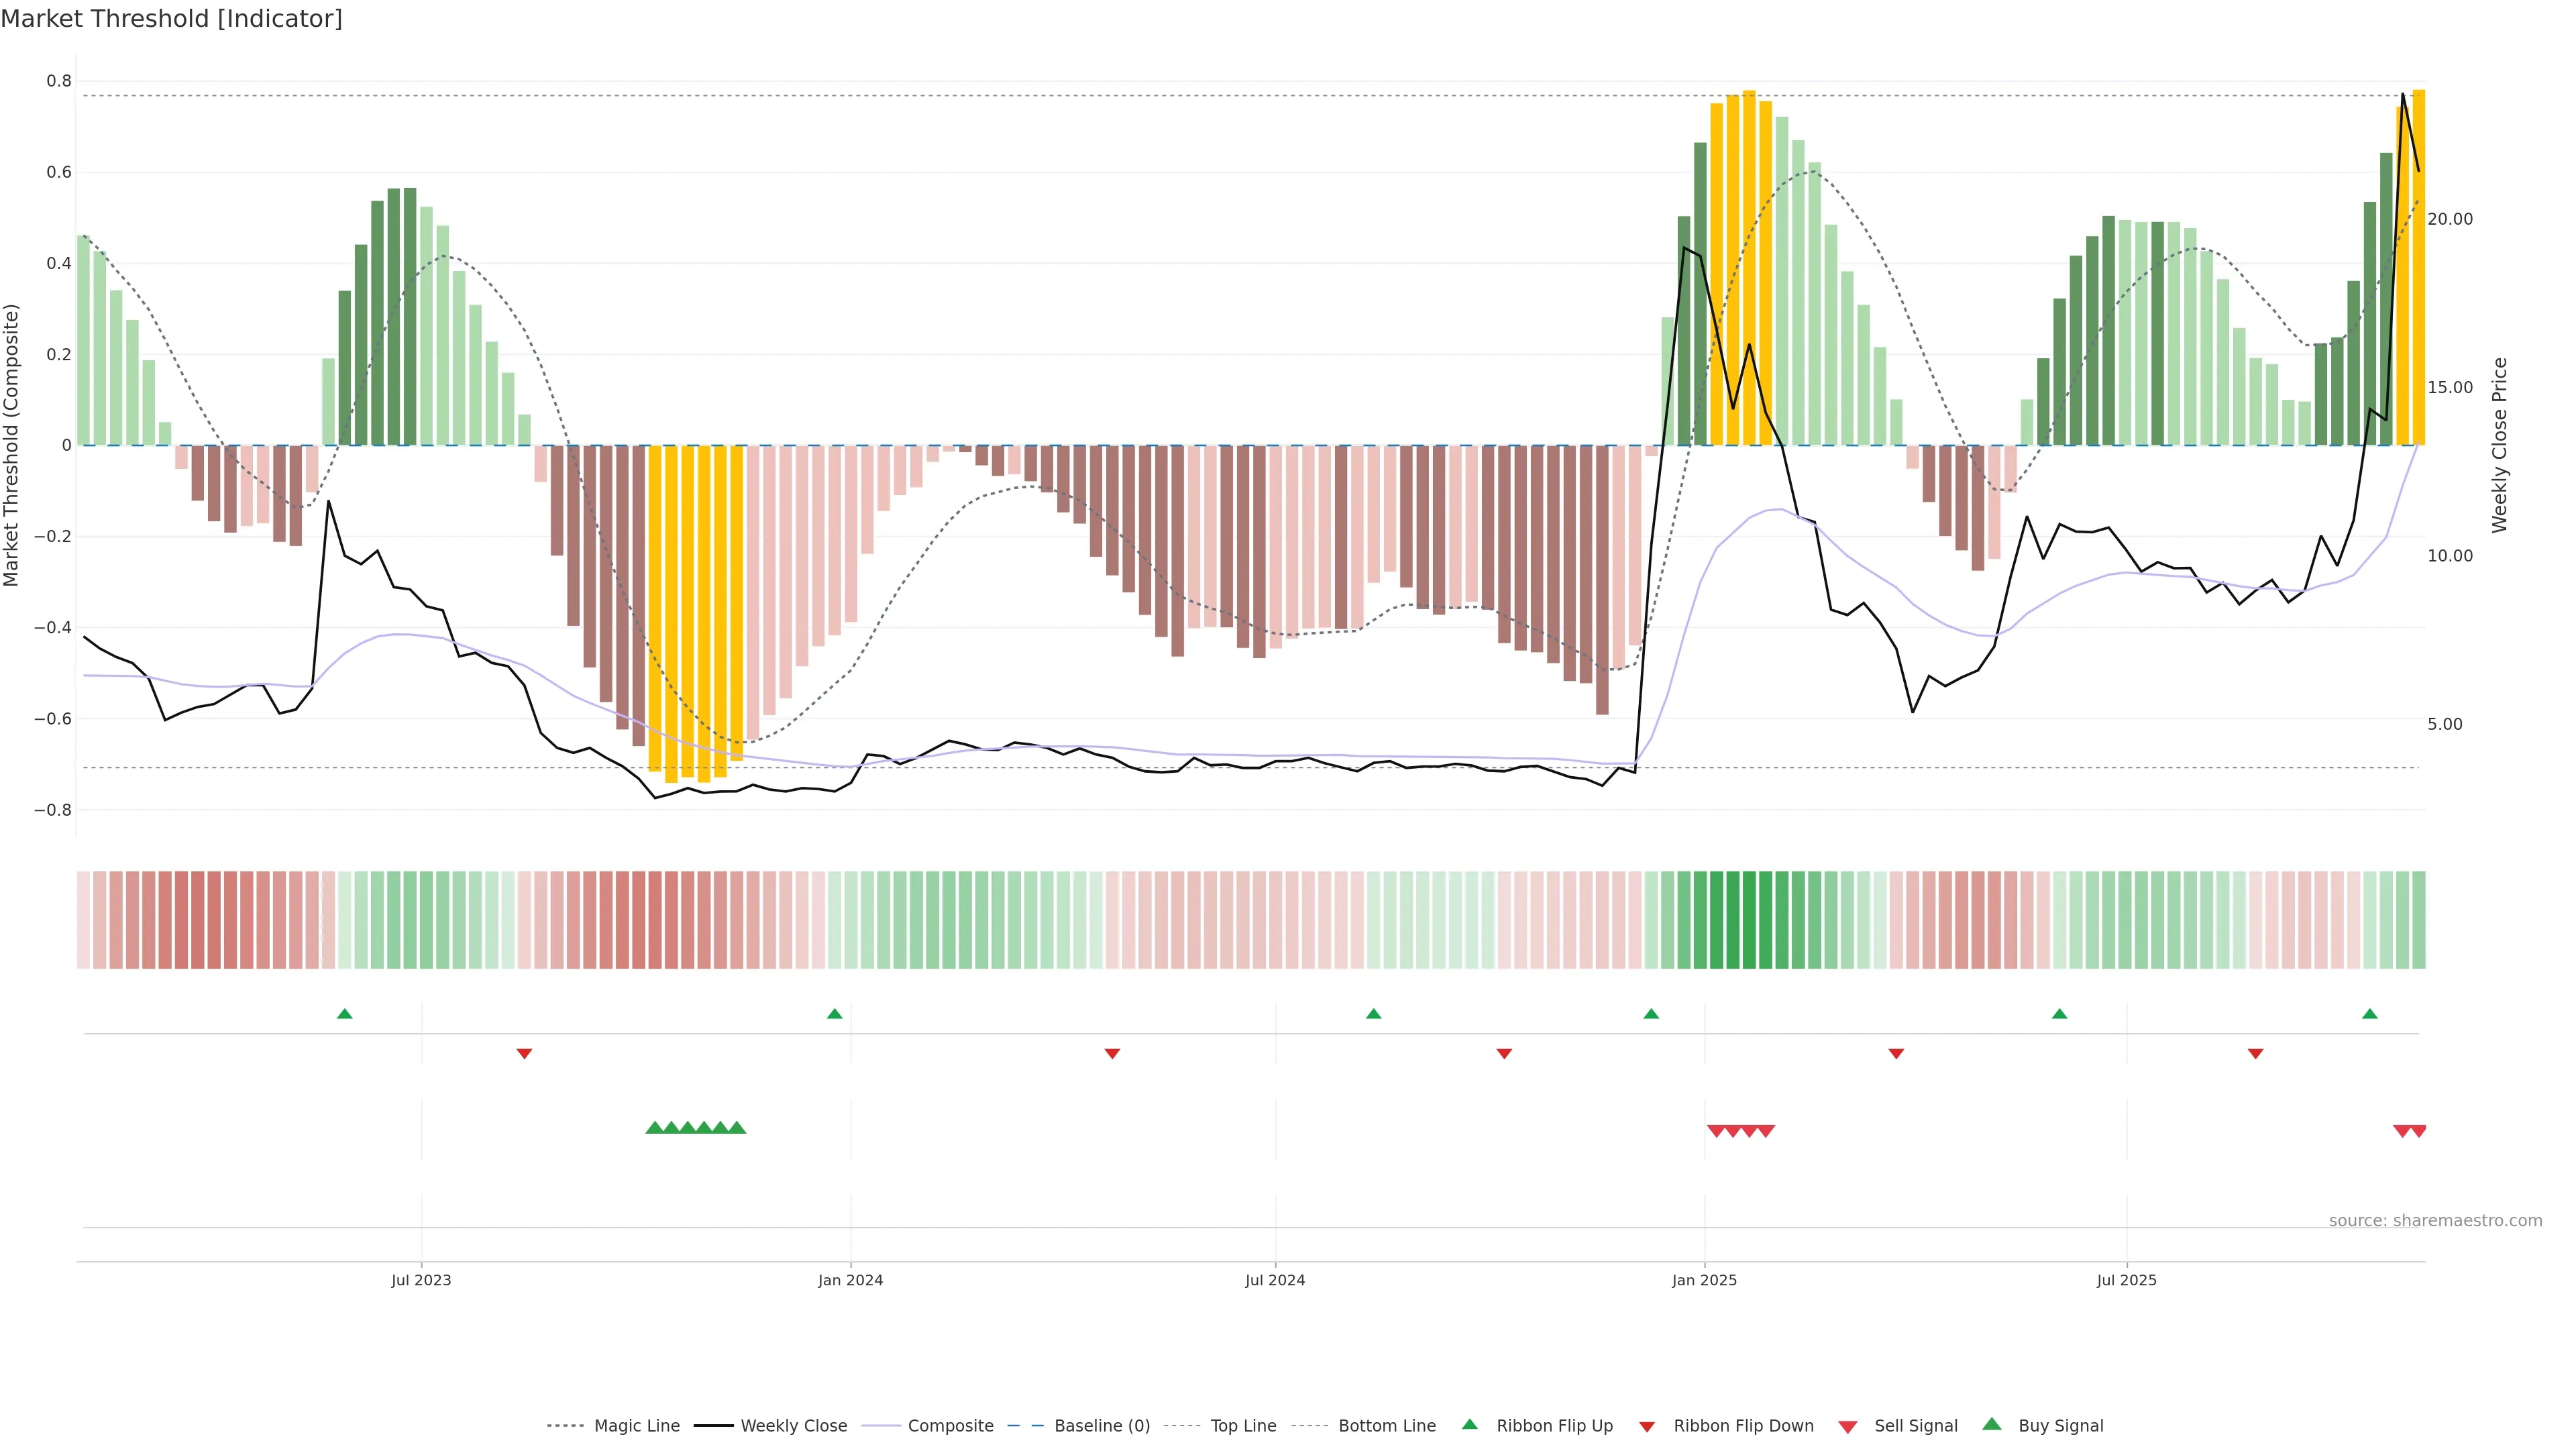Image resolution: width=2576 pixels, height=1449 pixels.
Task: Click the Jan 2025 x-axis label
Action: click(1704, 1280)
